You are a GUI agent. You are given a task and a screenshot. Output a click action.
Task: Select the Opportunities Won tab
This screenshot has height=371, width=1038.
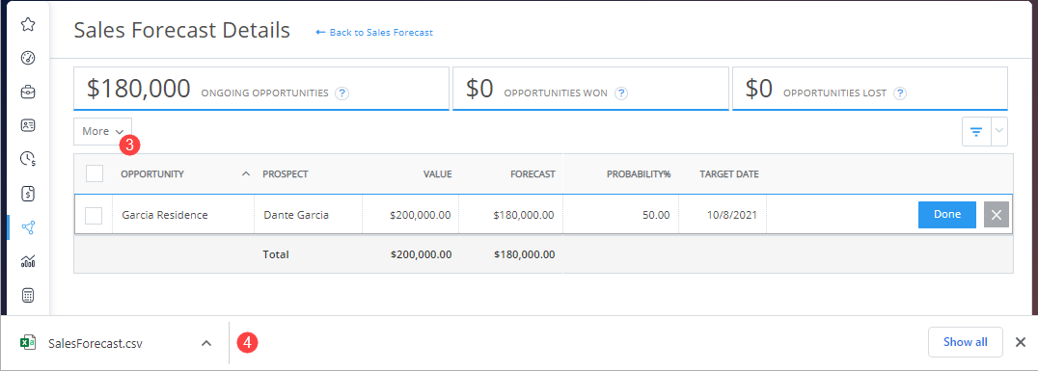tap(590, 88)
